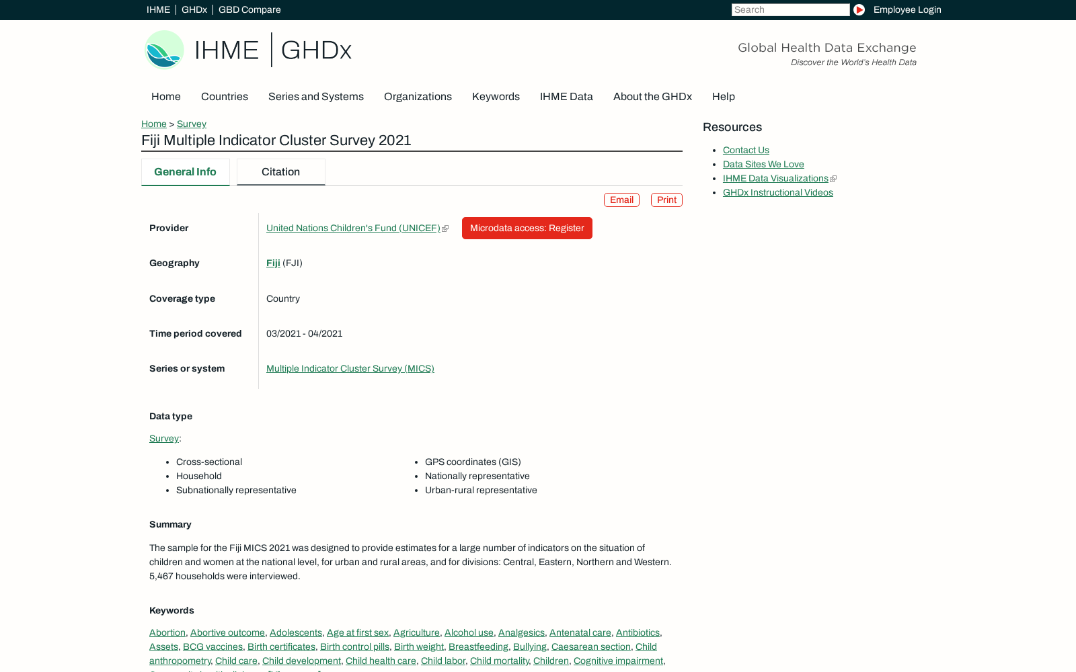The image size is (1076, 672).
Task: Click the Abortion keyword link
Action: (167, 632)
